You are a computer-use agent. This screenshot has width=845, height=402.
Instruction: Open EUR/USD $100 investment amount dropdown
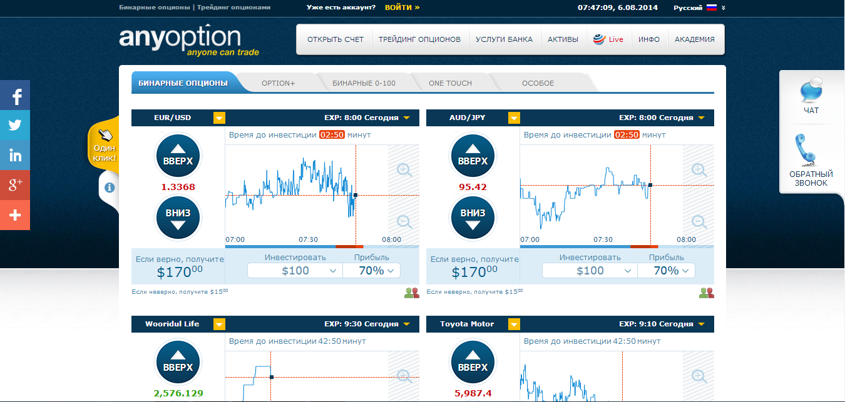pyautogui.click(x=295, y=271)
